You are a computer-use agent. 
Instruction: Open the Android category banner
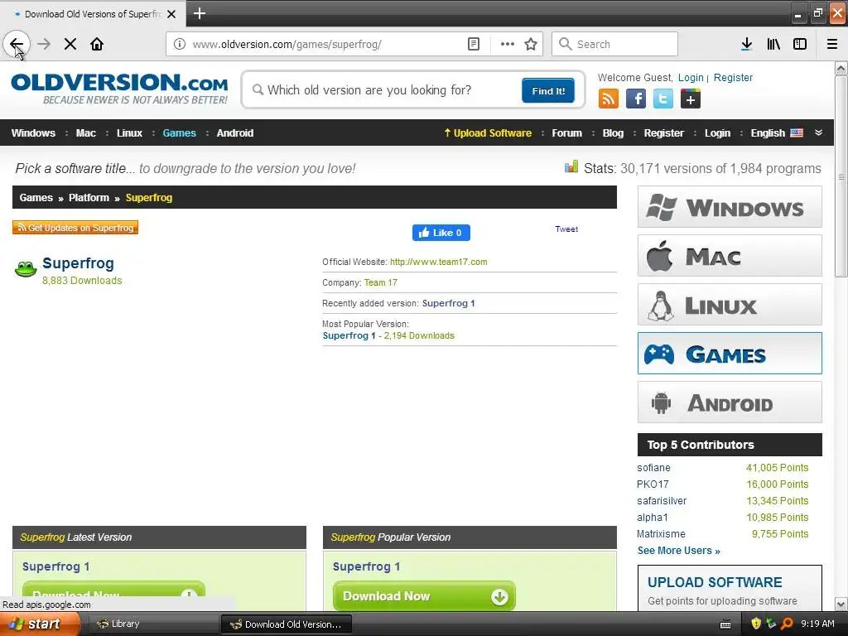[730, 402]
